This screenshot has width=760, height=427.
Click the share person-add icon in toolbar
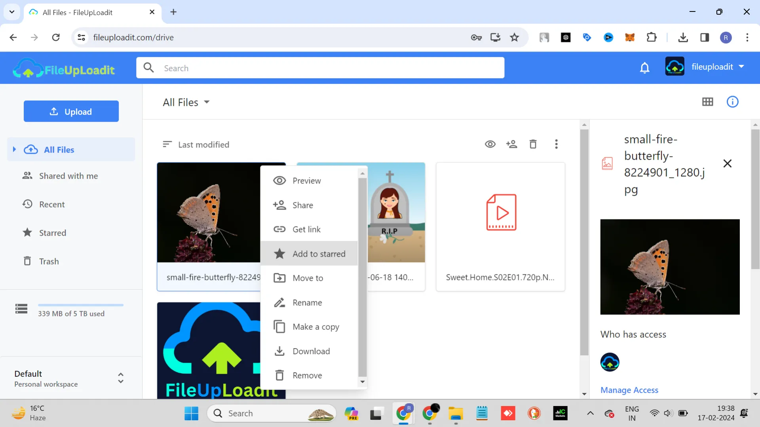[511, 144]
